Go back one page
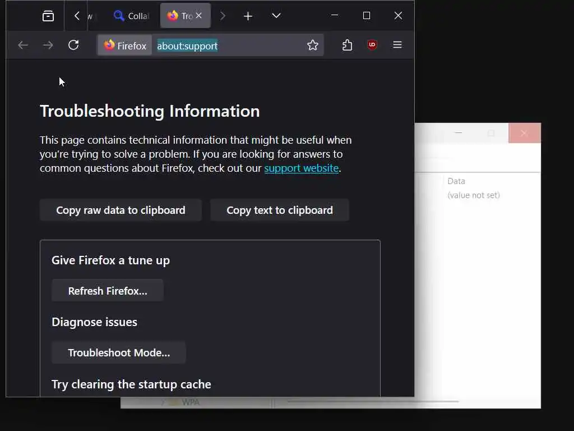Screen dimensions: 574x431 (22, 45)
